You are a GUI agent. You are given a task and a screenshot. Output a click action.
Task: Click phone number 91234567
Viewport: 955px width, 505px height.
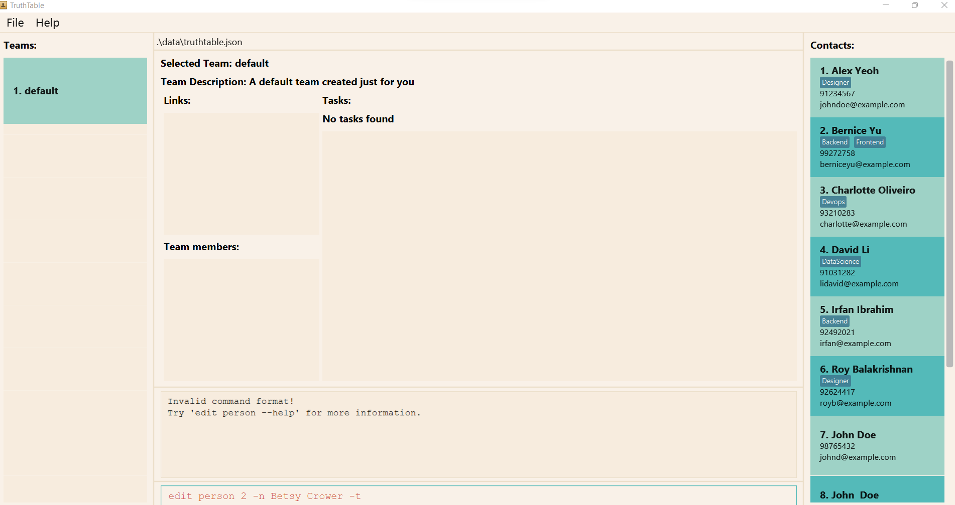coord(837,94)
